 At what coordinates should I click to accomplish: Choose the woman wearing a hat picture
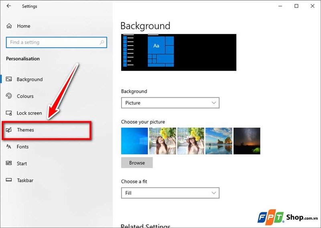pyautogui.click(x=191, y=141)
